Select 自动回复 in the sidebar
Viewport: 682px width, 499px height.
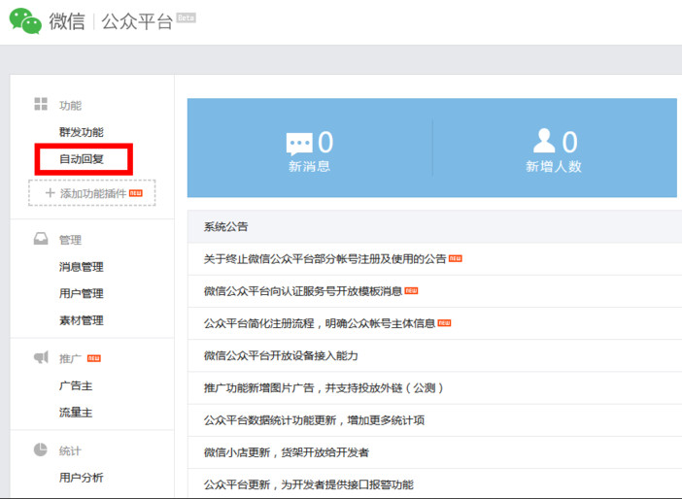pos(82,159)
